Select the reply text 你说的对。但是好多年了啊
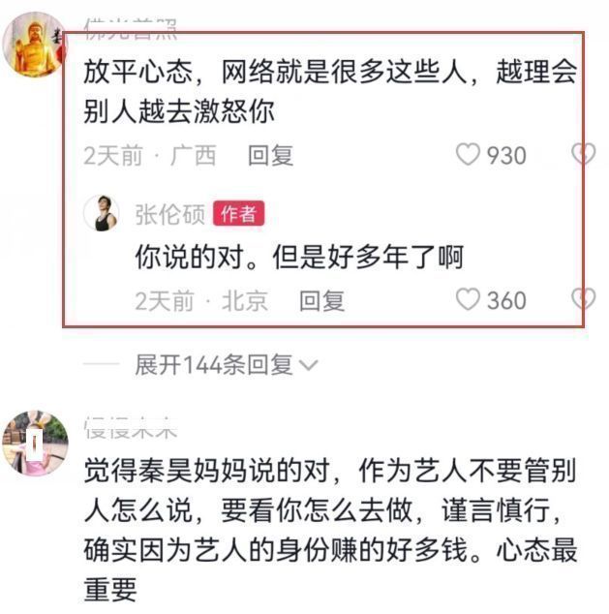Viewport: 609px width, 614px height. (x=299, y=257)
